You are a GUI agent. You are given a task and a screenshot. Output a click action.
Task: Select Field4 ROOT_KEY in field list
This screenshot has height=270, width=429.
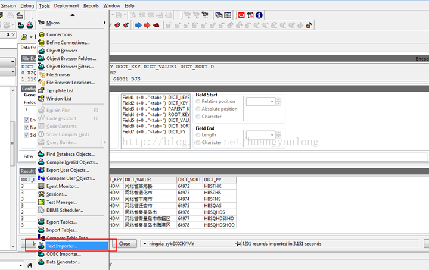click(x=155, y=114)
